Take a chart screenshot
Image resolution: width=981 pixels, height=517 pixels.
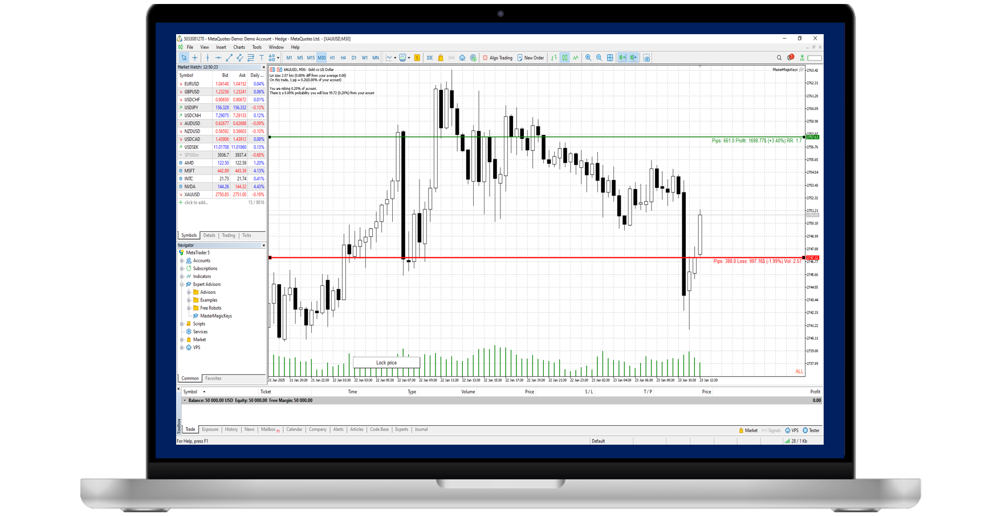tap(646, 58)
